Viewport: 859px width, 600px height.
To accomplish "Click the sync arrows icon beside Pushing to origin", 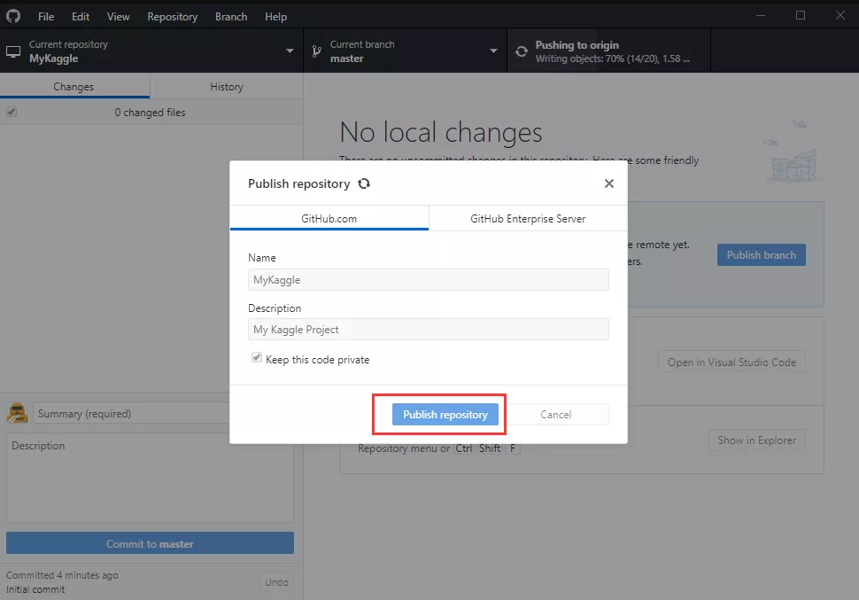I will click(x=522, y=51).
